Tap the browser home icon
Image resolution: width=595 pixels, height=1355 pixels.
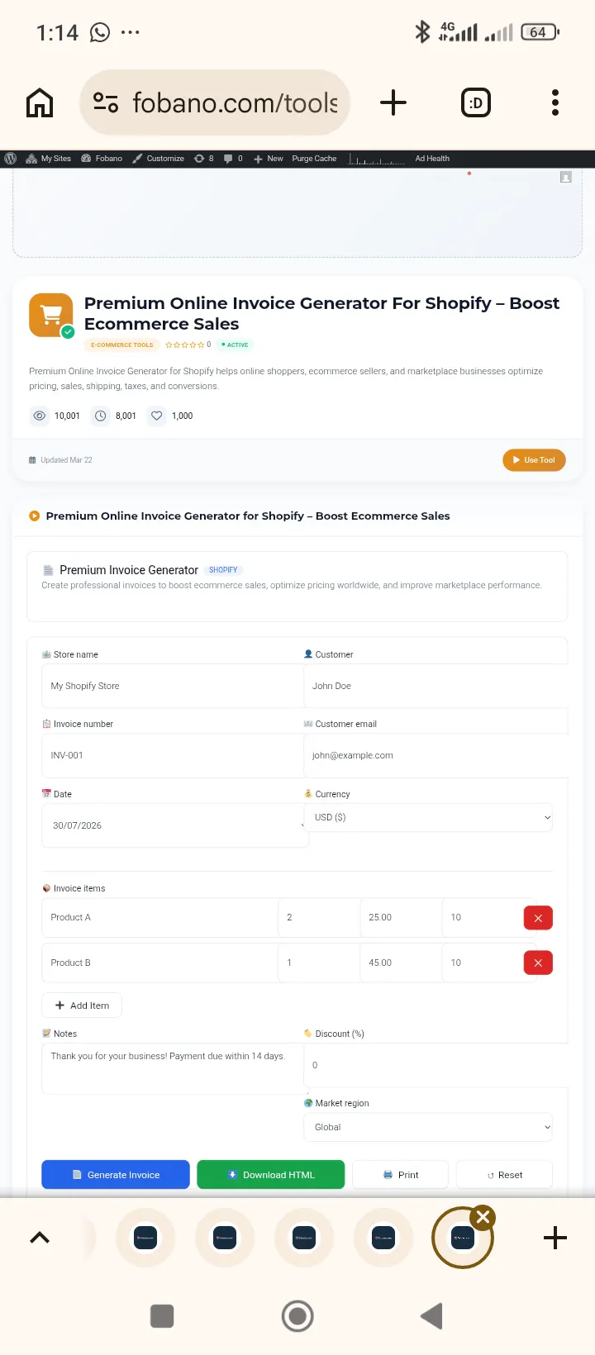click(40, 103)
